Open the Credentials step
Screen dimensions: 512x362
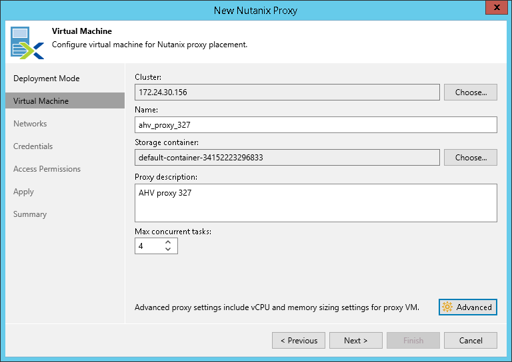[x=33, y=146]
